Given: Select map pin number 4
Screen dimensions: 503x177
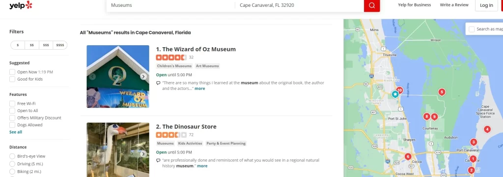Looking at the screenshot, I should [487, 129].
